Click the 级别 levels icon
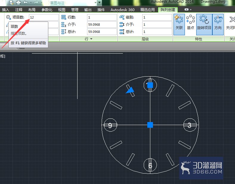235x184 pixels. click(x=122, y=17)
